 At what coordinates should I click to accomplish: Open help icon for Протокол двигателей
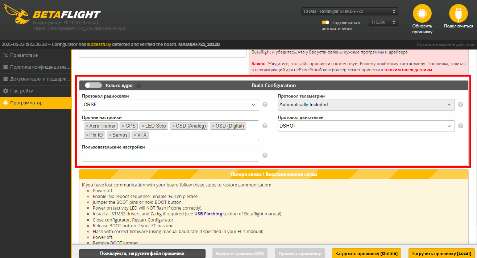[x=461, y=126]
